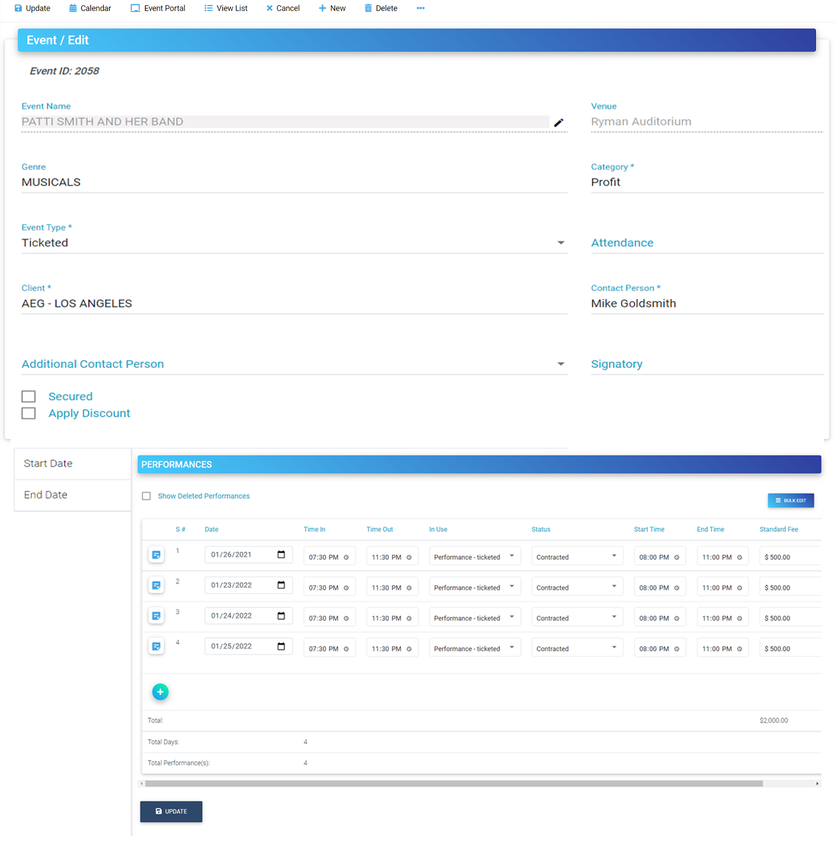Click the Delete trash icon
This screenshot has width=835, height=851.
367,8
